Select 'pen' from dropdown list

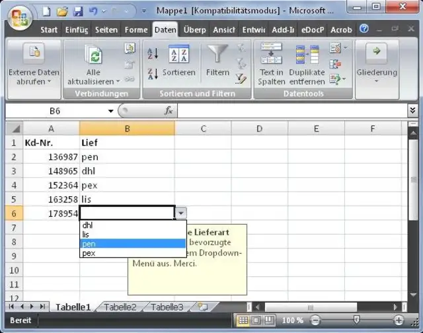click(132, 244)
